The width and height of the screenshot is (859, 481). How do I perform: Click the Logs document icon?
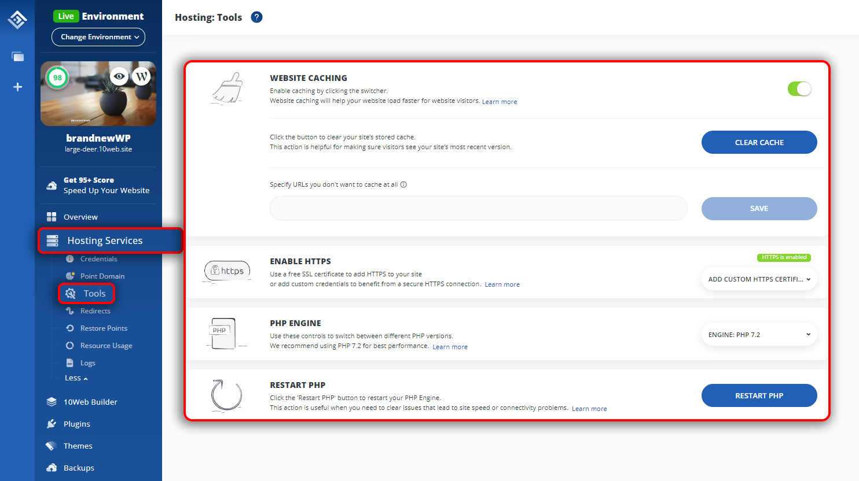click(x=70, y=363)
